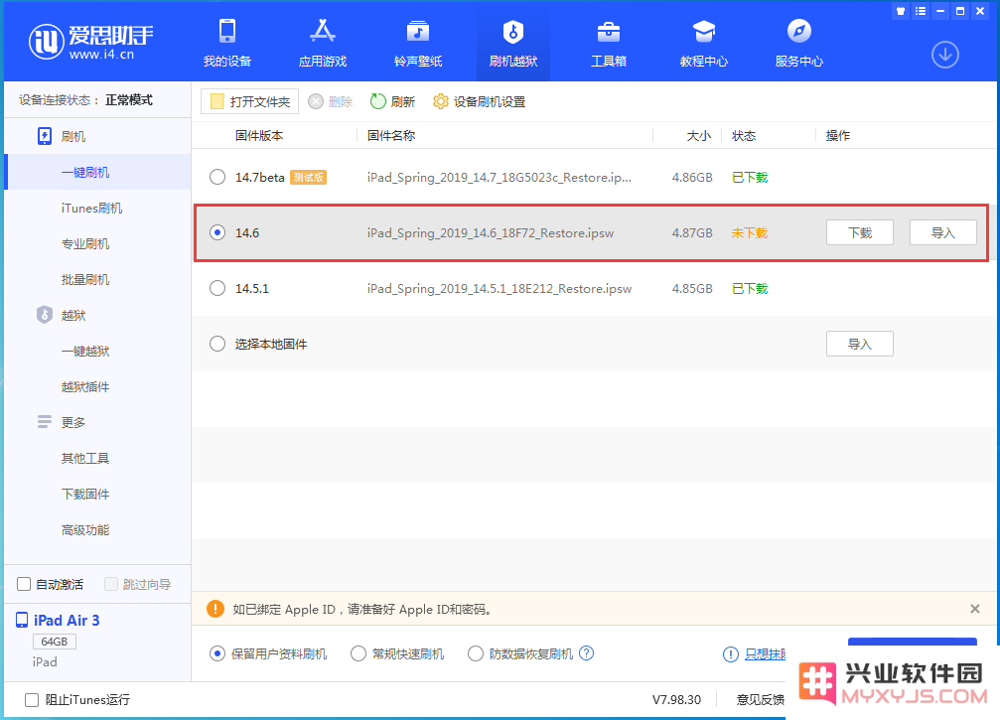
Task: Open 专业刷机 sidebar item
Action: coord(85,243)
